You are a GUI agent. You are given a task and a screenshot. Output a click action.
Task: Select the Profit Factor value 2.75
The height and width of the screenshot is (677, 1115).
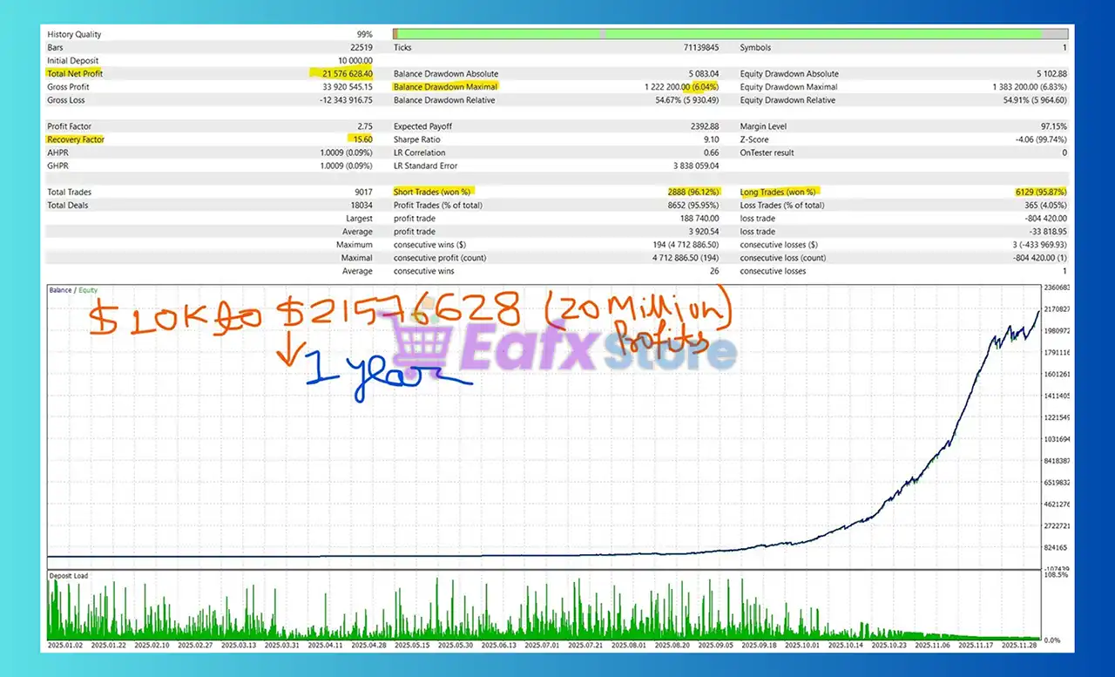(x=364, y=126)
